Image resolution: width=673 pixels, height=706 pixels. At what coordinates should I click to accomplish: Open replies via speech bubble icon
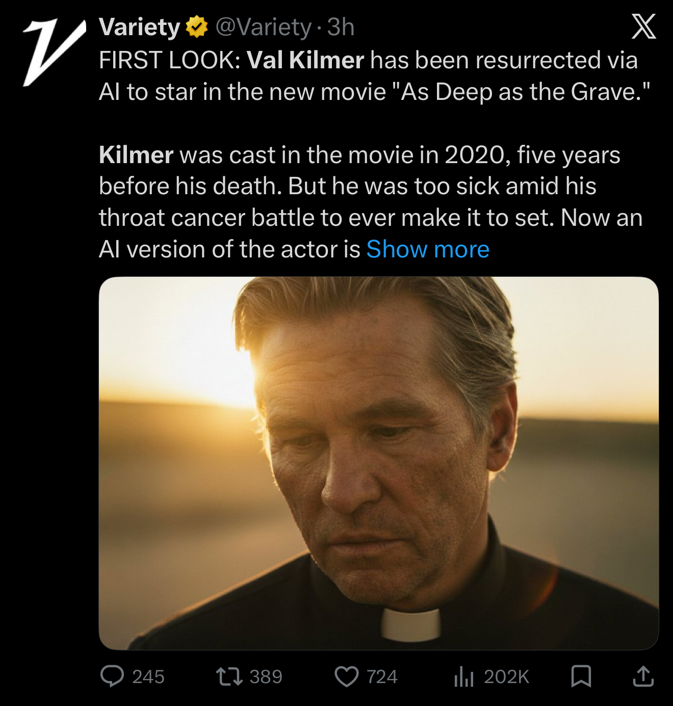click(x=112, y=676)
